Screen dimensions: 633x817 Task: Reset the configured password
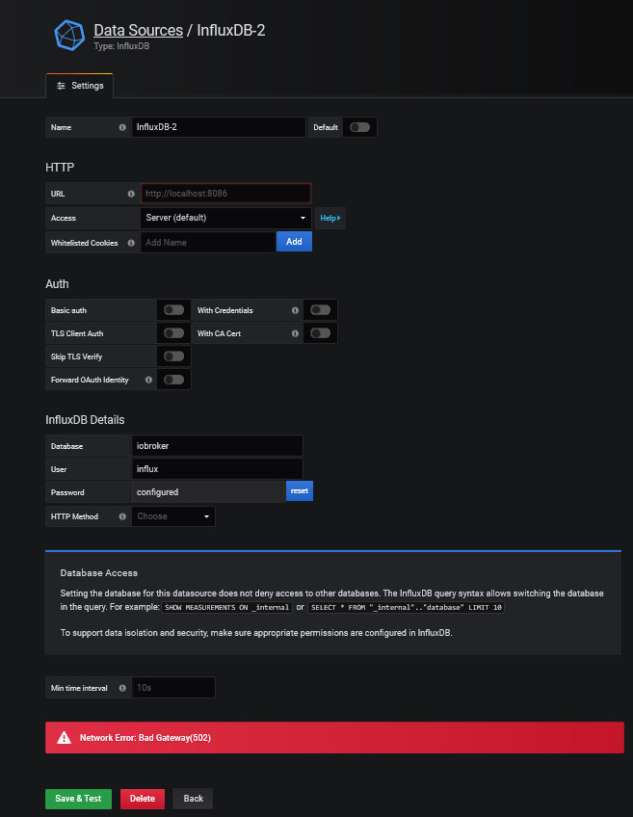pos(300,490)
